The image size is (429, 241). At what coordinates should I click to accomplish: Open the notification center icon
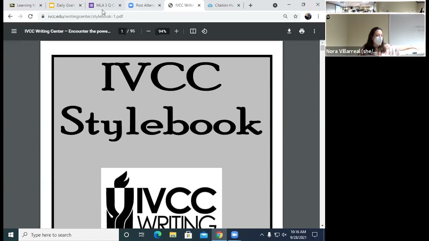[x=315, y=235]
